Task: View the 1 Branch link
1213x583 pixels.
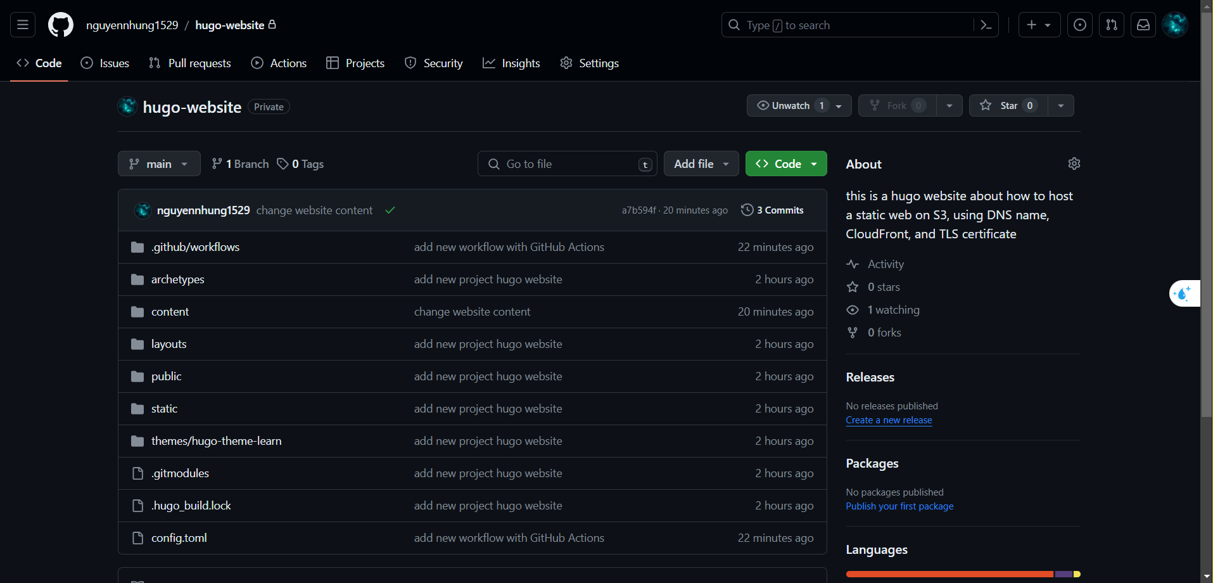Action: [x=240, y=164]
